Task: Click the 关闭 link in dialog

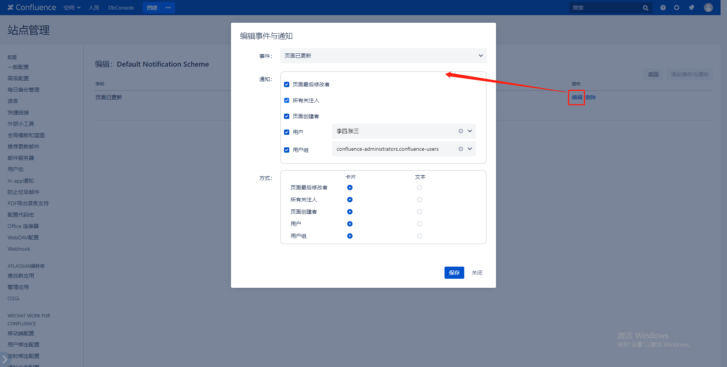Action: tap(477, 273)
